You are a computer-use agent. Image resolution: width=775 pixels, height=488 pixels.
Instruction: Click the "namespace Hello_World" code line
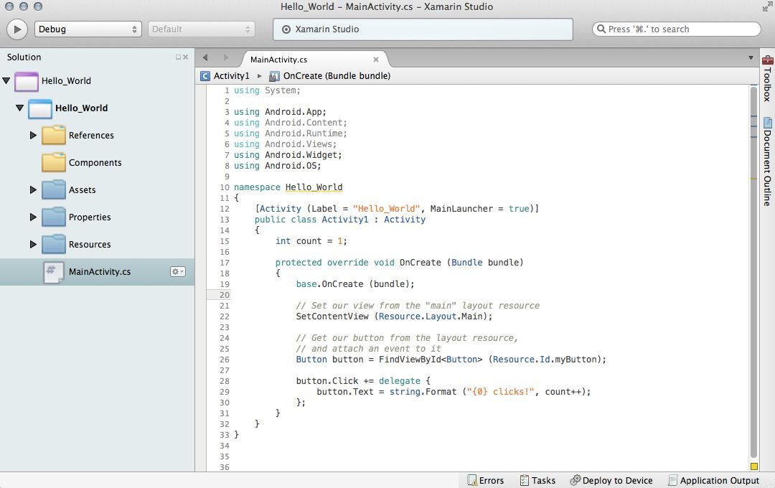288,187
